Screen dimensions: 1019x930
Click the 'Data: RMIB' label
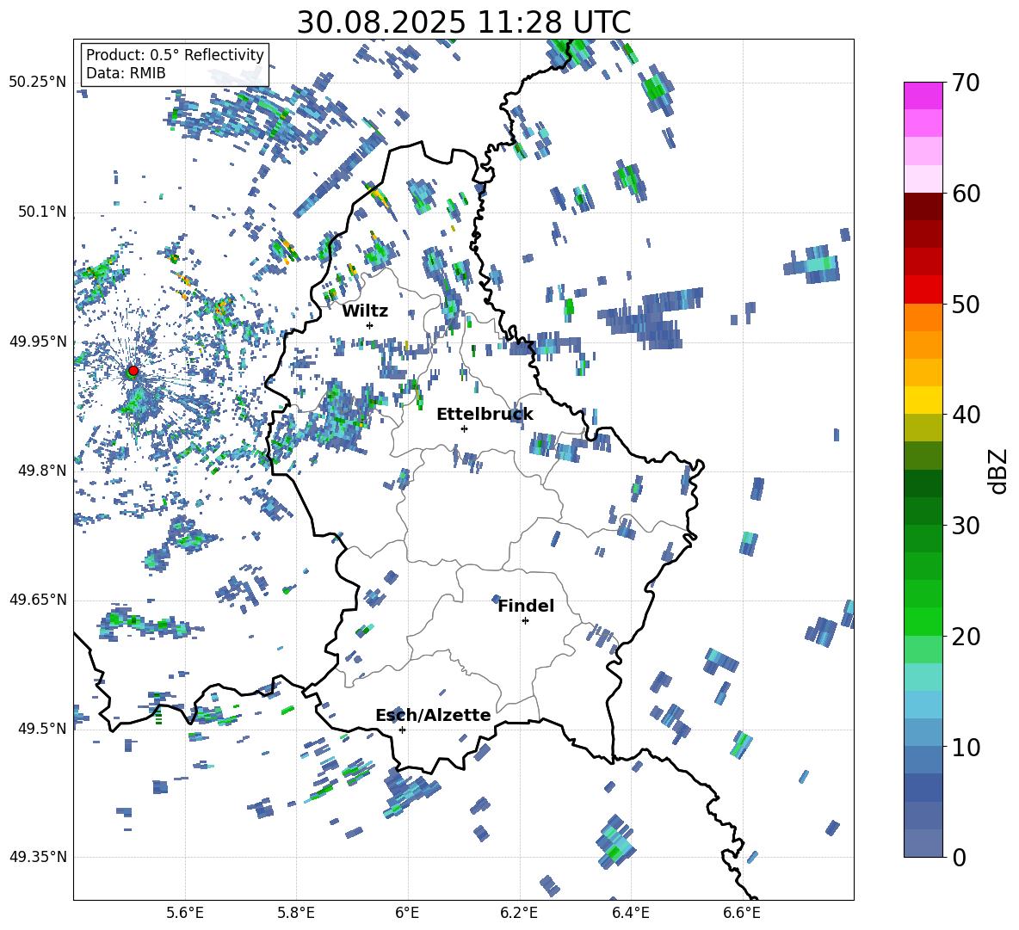coord(126,73)
